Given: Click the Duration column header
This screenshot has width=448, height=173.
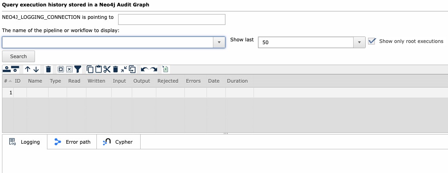Looking at the screenshot, I should click(240, 81).
